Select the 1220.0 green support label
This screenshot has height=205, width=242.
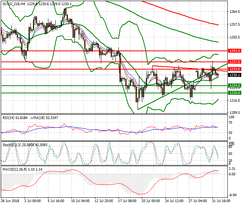tap(234, 93)
